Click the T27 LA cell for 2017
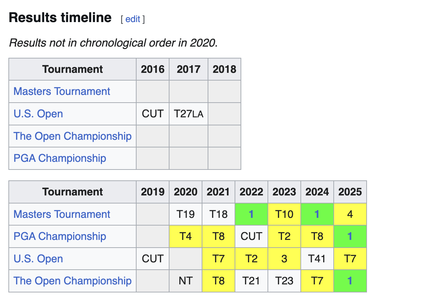 [x=188, y=114]
